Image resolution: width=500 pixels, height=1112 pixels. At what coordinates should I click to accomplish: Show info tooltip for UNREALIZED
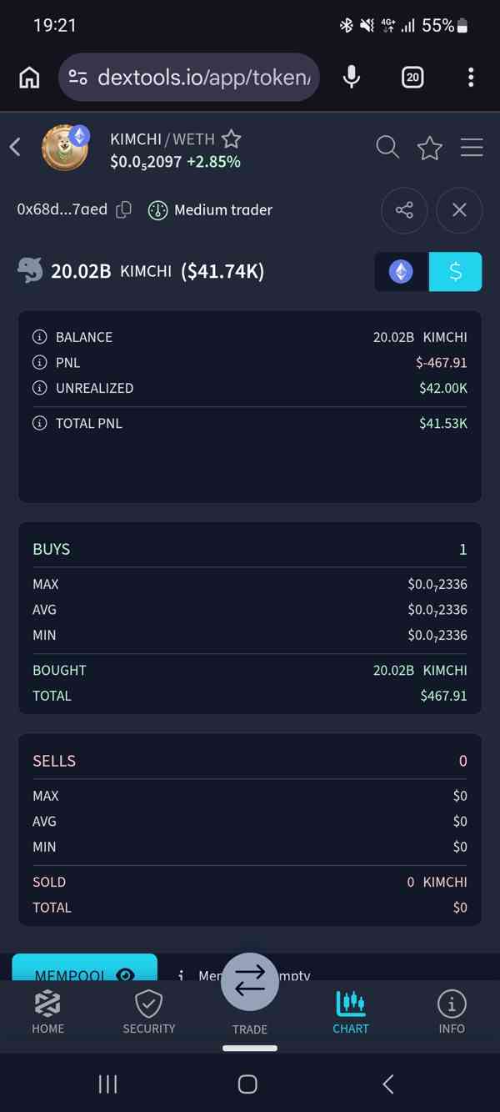tap(39, 388)
